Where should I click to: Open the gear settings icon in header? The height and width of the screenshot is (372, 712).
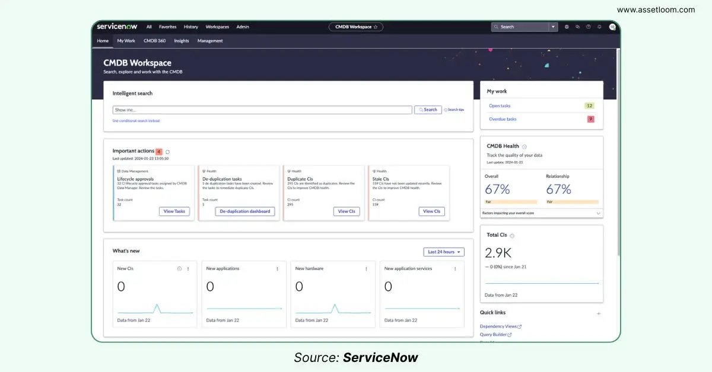567,27
